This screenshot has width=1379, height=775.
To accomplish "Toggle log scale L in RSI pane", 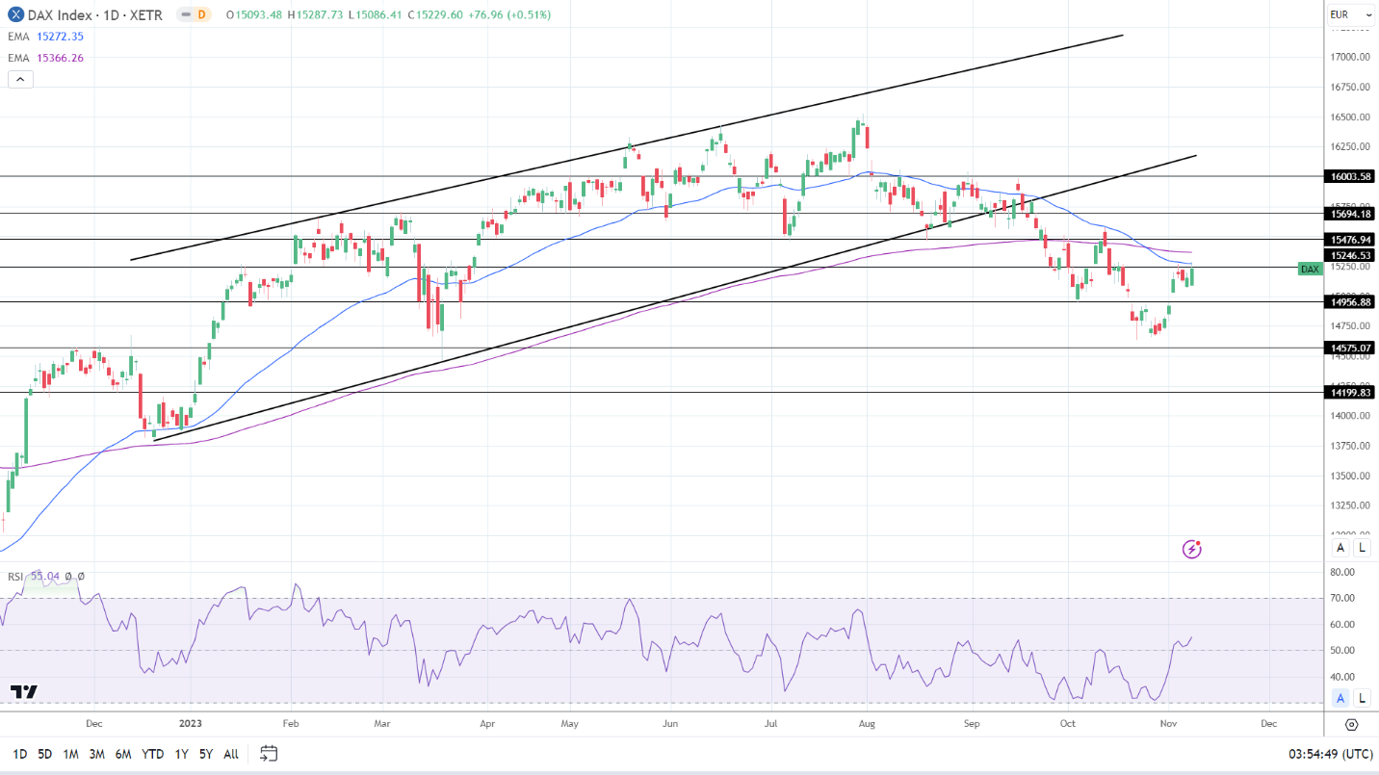I will (x=1362, y=698).
